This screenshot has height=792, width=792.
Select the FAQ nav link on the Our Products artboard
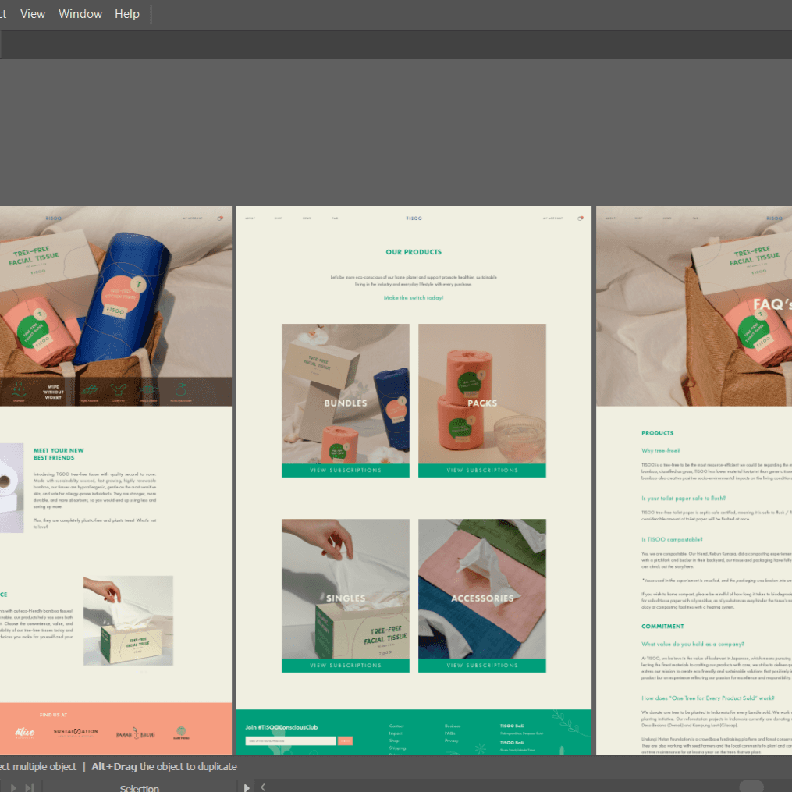point(335,218)
